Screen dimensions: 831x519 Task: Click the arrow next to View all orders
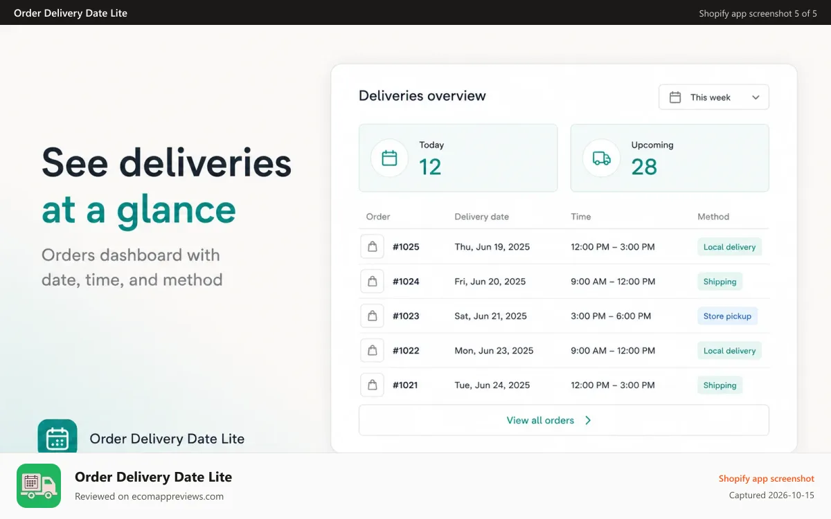pyautogui.click(x=588, y=420)
